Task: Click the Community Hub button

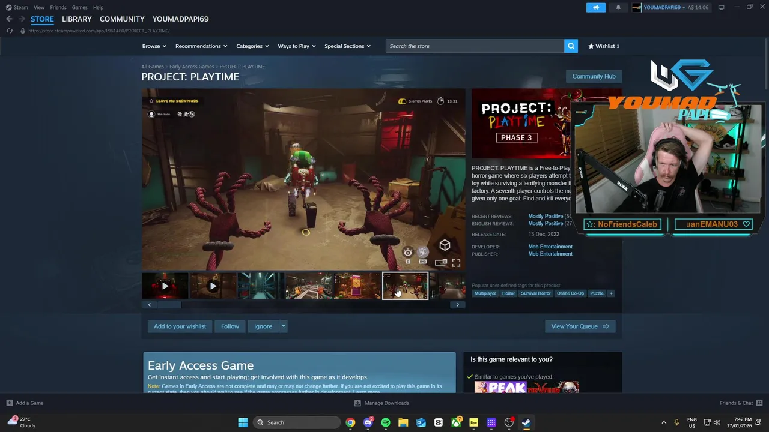Action: click(x=594, y=76)
